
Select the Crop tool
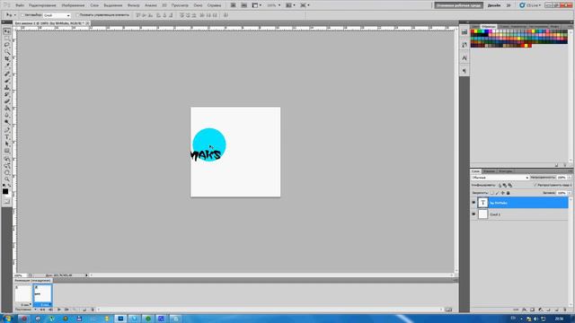[6, 59]
